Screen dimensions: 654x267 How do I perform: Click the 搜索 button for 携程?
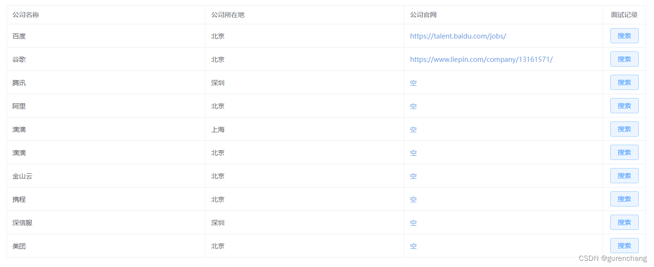click(624, 199)
